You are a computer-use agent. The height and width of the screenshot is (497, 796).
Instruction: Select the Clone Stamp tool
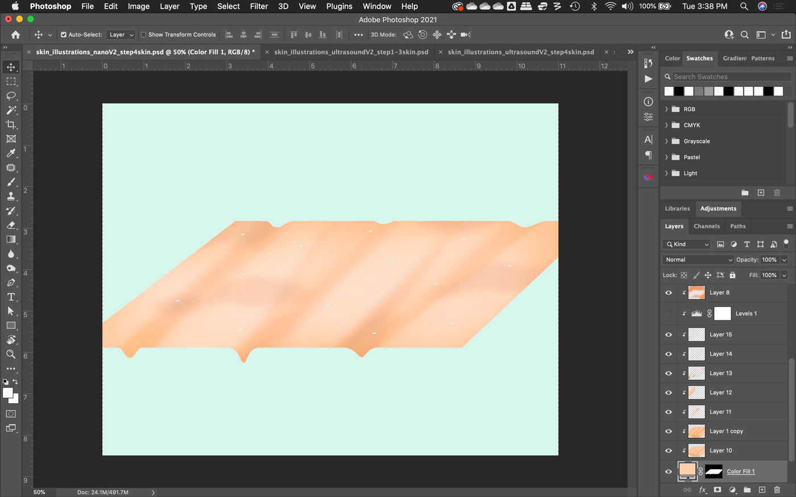[x=11, y=197]
